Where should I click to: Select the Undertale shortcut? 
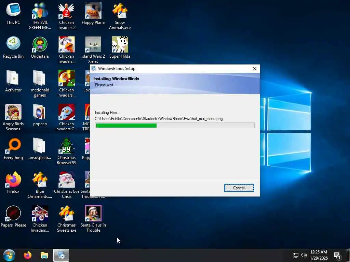click(40, 47)
